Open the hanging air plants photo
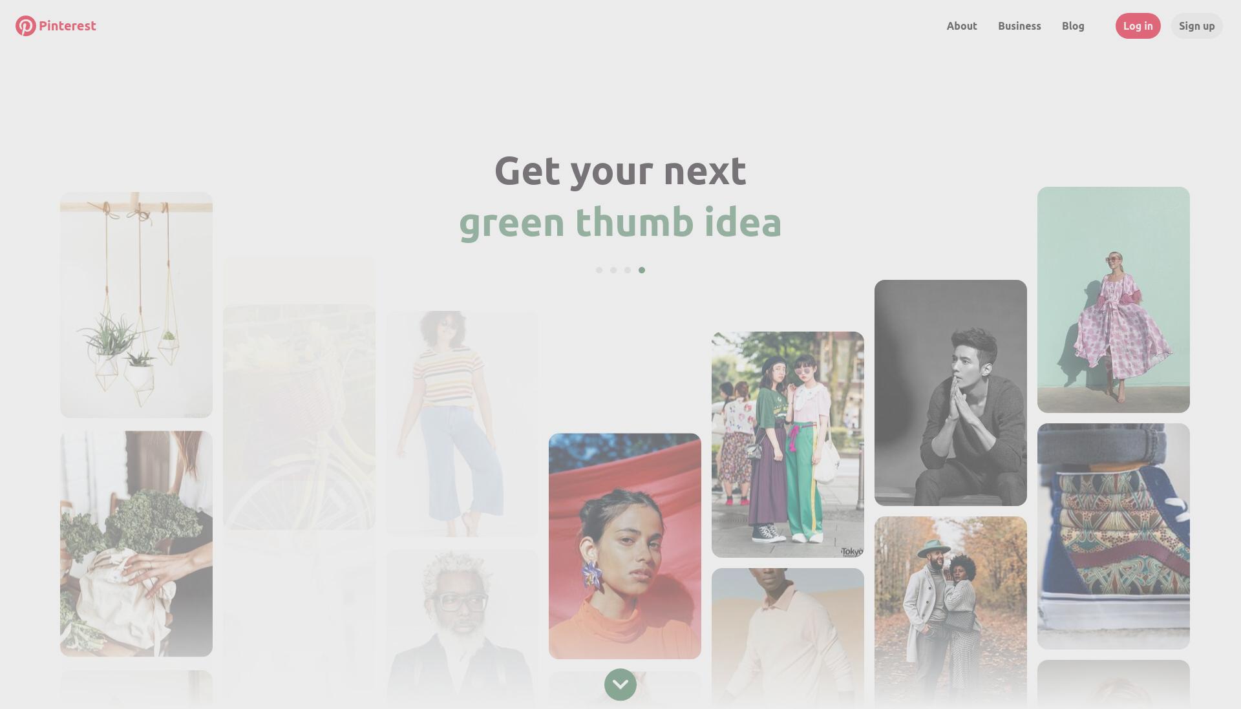This screenshot has height=709, width=1241. pos(136,305)
